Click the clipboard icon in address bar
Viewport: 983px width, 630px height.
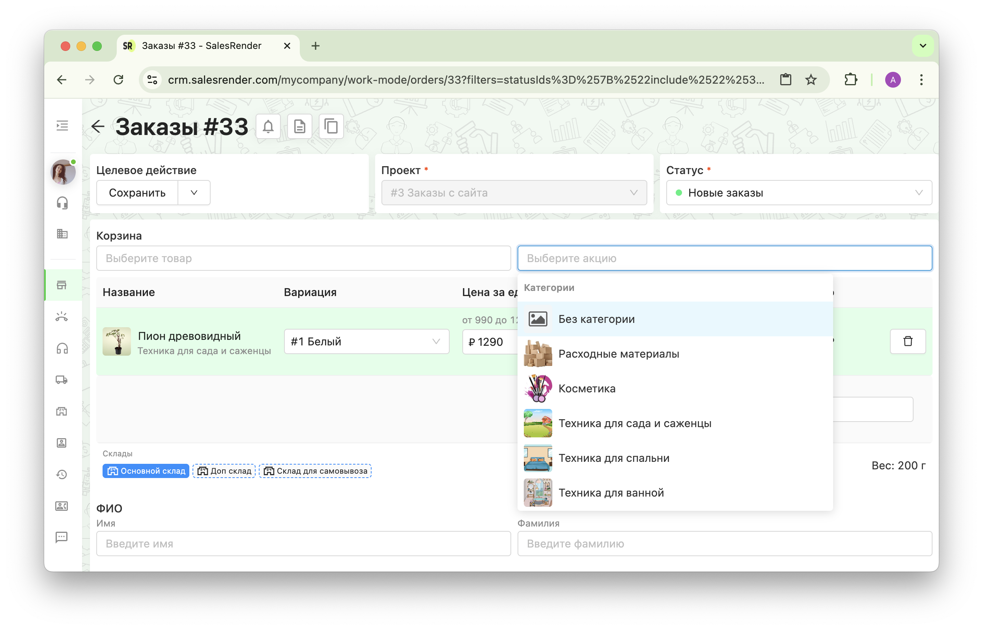pos(786,80)
